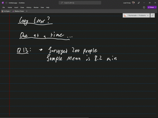The height and width of the screenshot is (118, 158).
Task: Click the purple Share button
Action: point(151,7)
